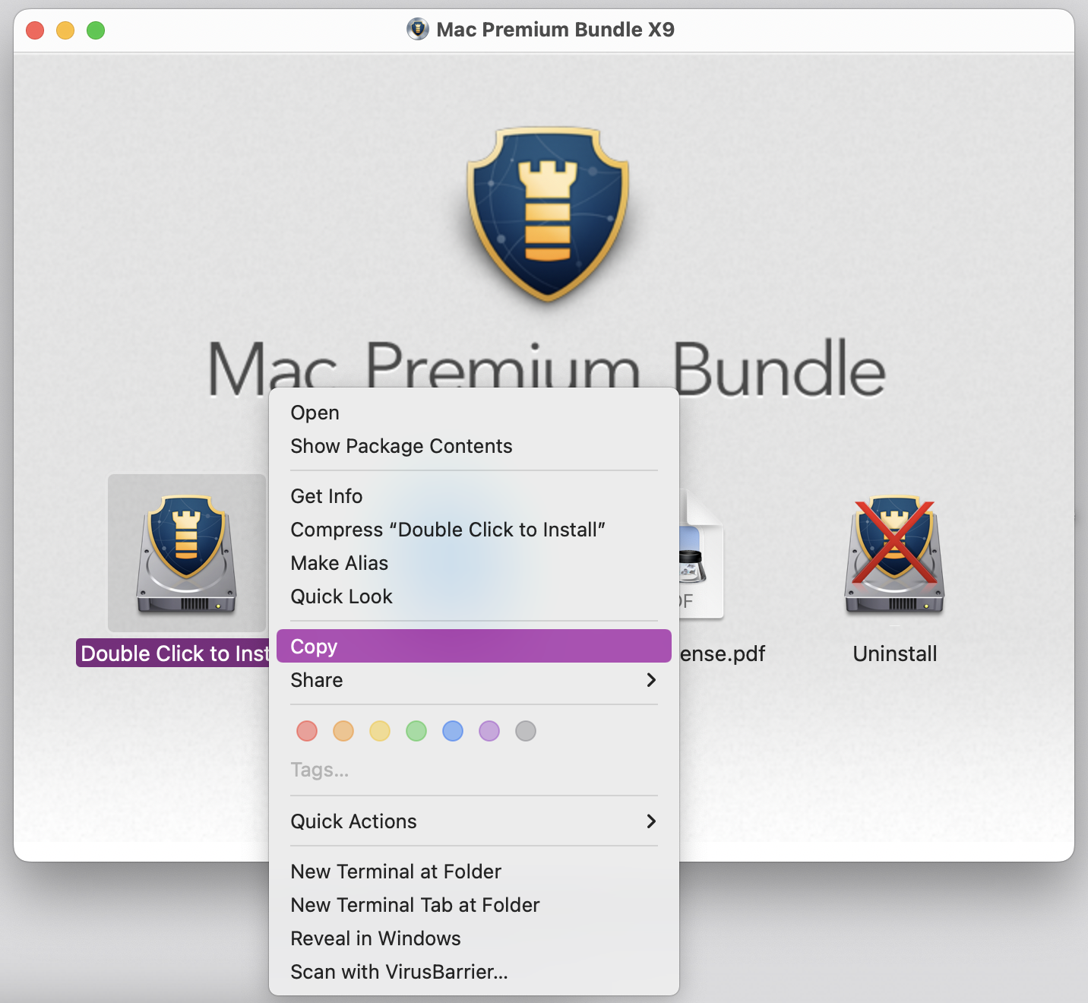Screen dimensions: 1088x1003
Task: Apply the purple tag color
Action: coord(489,731)
